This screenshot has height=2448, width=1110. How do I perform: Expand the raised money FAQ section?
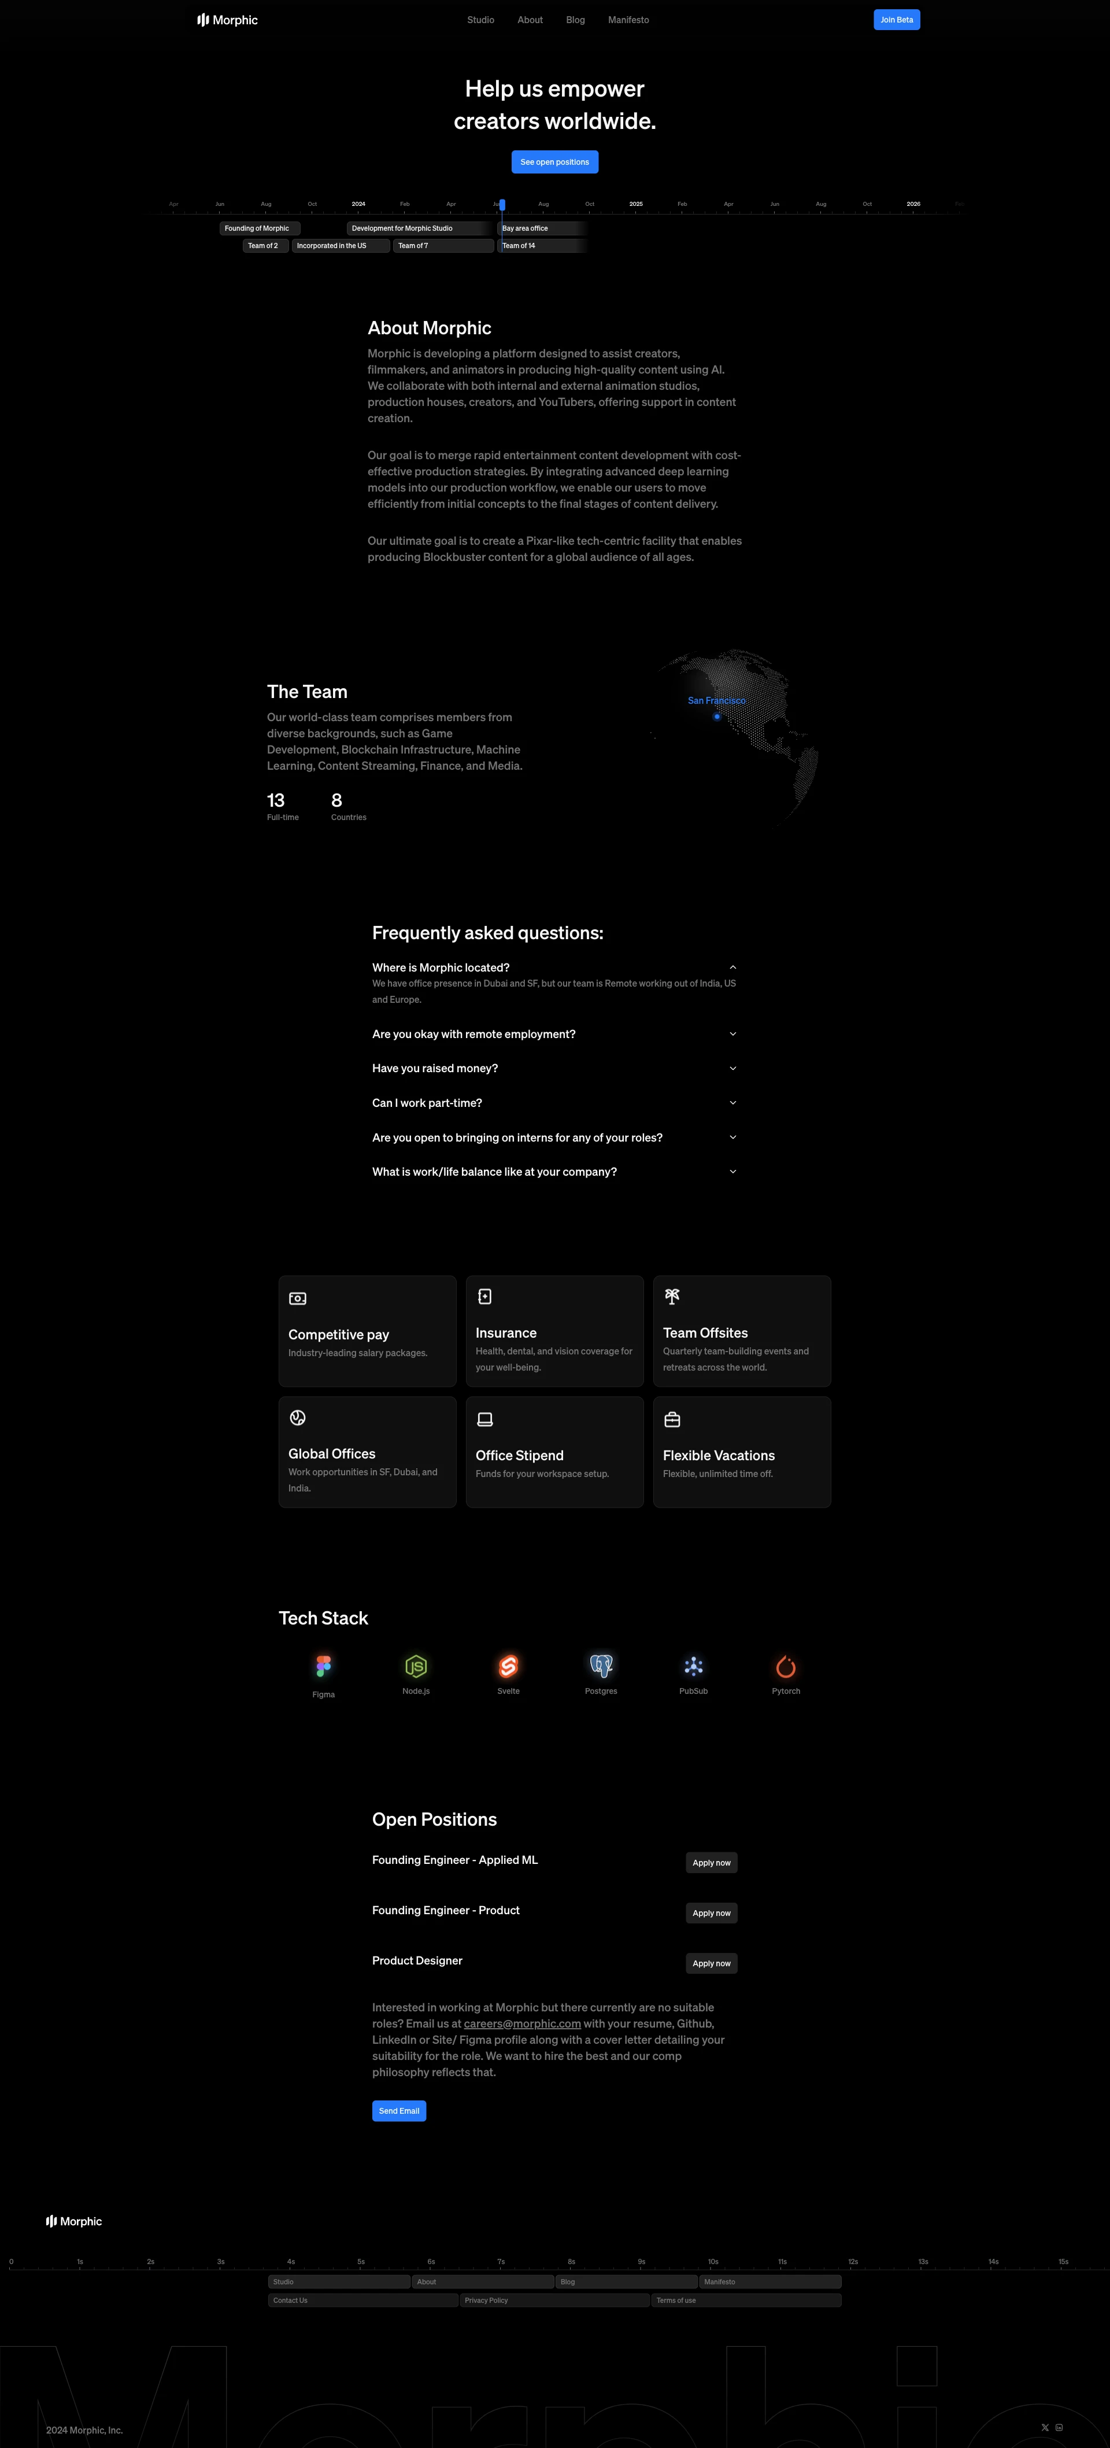[554, 1069]
